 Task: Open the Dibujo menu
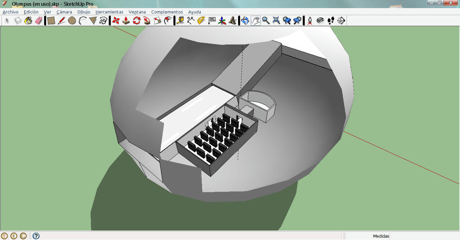point(84,12)
